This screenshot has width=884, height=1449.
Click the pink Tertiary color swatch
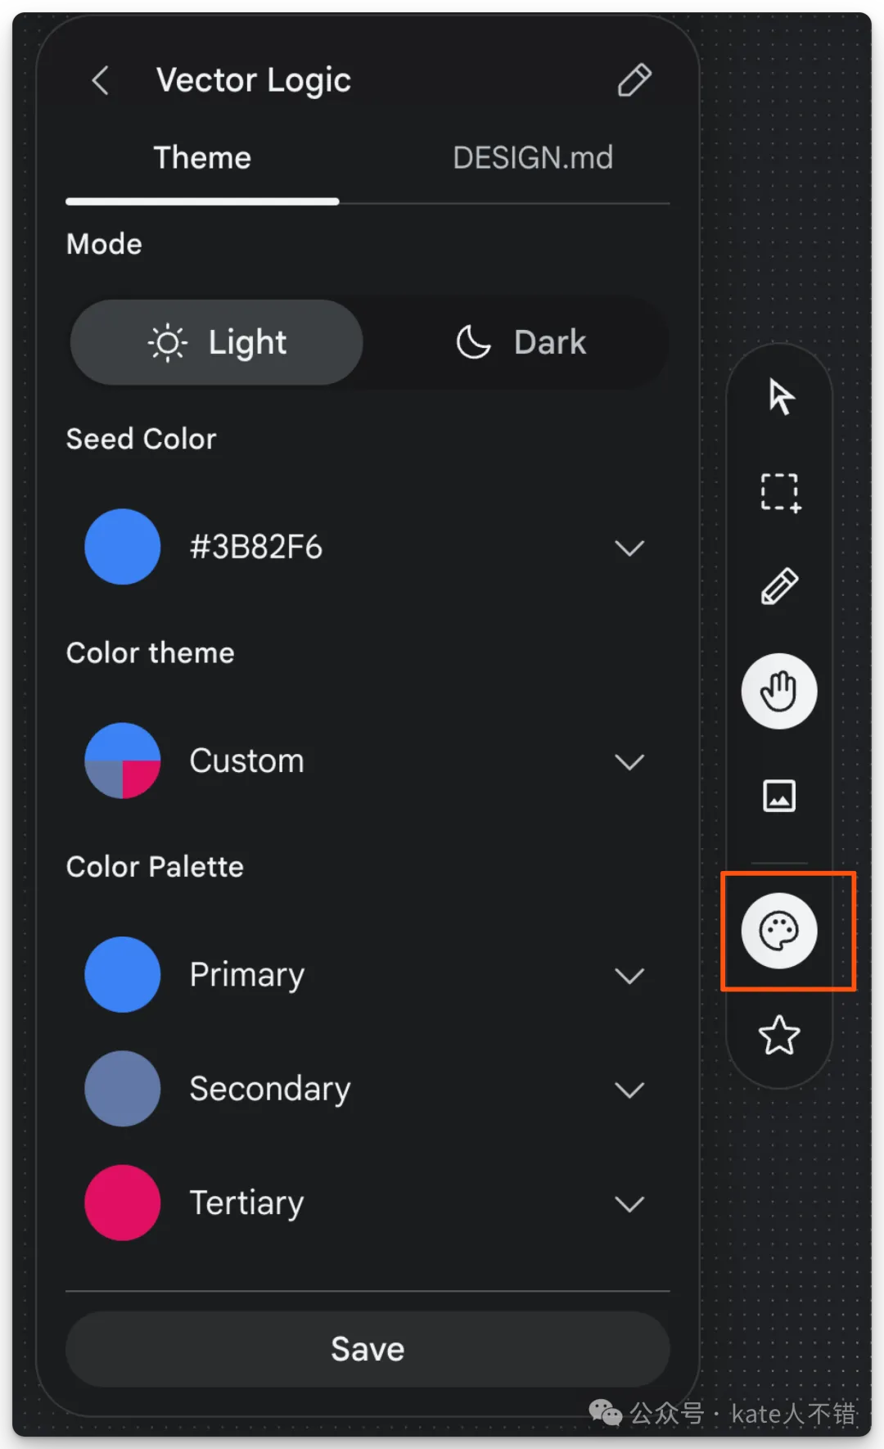click(x=123, y=1203)
